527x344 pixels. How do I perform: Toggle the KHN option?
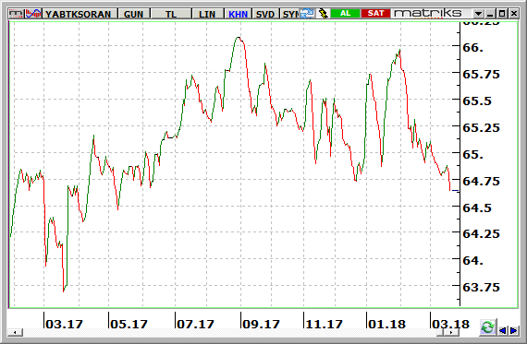click(238, 14)
